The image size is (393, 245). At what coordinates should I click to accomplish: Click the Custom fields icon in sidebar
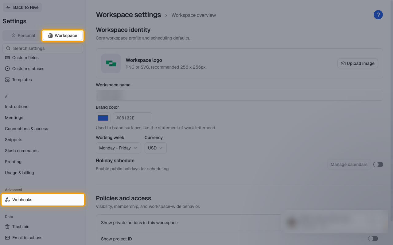(x=7, y=58)
